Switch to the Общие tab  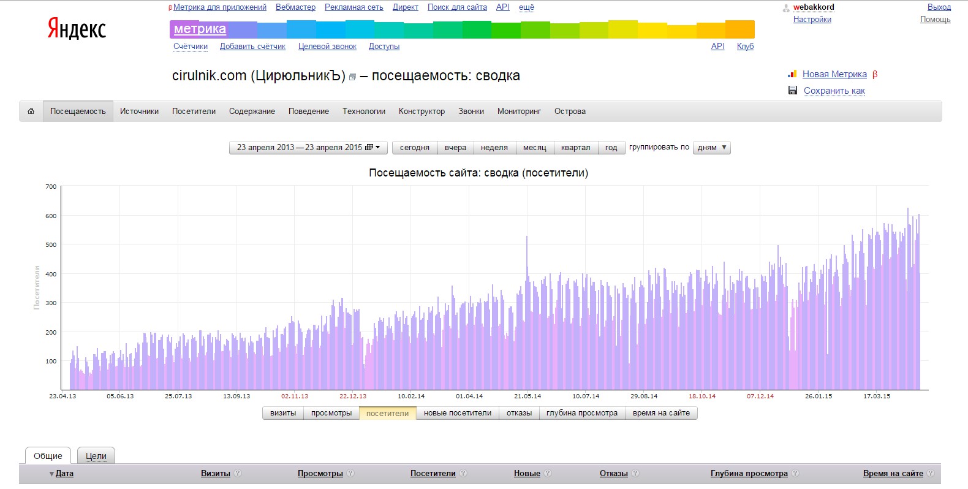click(48, 455)
